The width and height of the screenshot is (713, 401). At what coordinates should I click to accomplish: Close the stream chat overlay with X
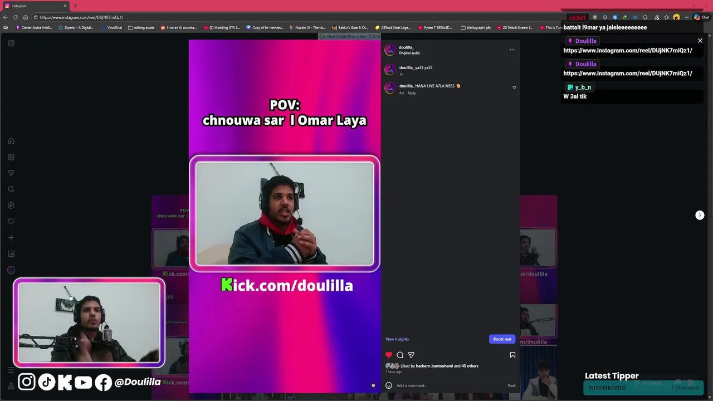click(700, 41)
